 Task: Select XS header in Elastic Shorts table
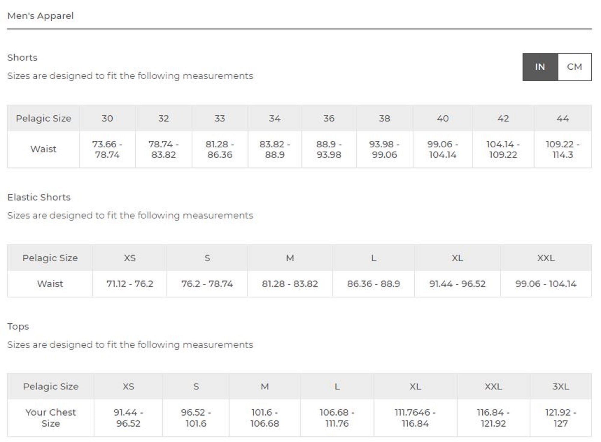pos(130,258)
